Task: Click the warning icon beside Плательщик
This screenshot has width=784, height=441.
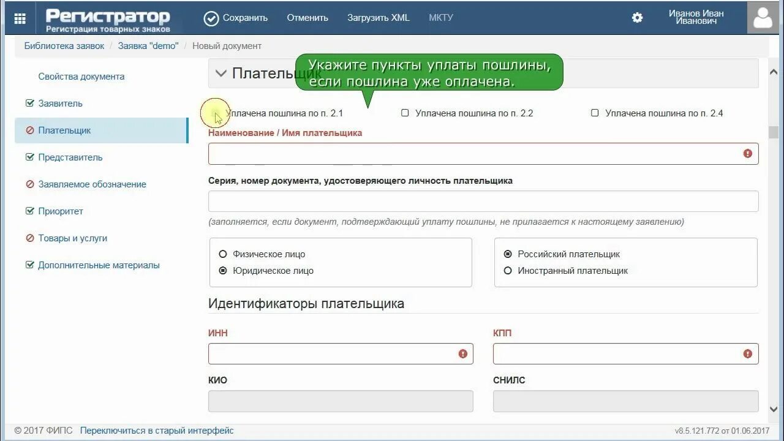Action: [29, 130]
